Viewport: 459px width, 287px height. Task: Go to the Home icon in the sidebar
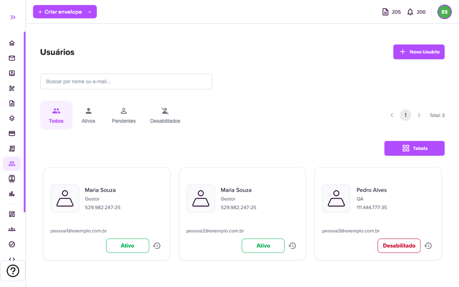tap(12, 43)
